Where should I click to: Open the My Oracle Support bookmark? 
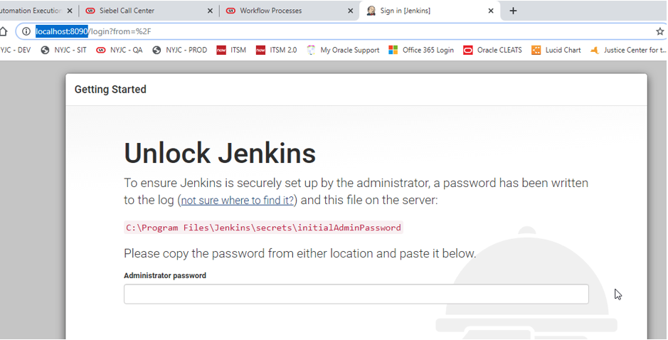[x=344, y=50]
